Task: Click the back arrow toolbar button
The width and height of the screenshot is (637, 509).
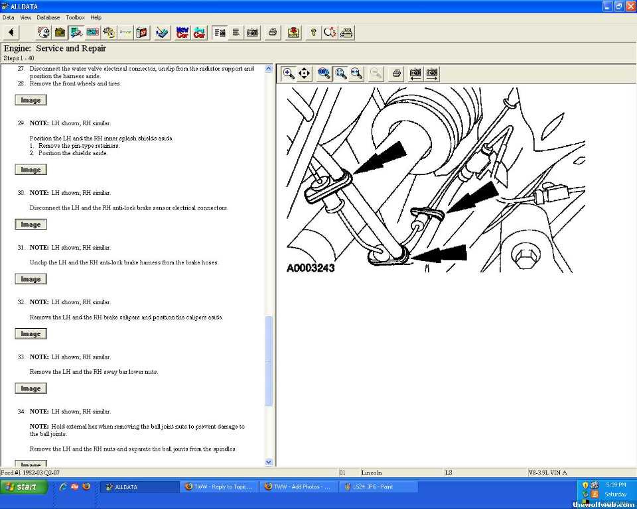Action: (11, 32)
